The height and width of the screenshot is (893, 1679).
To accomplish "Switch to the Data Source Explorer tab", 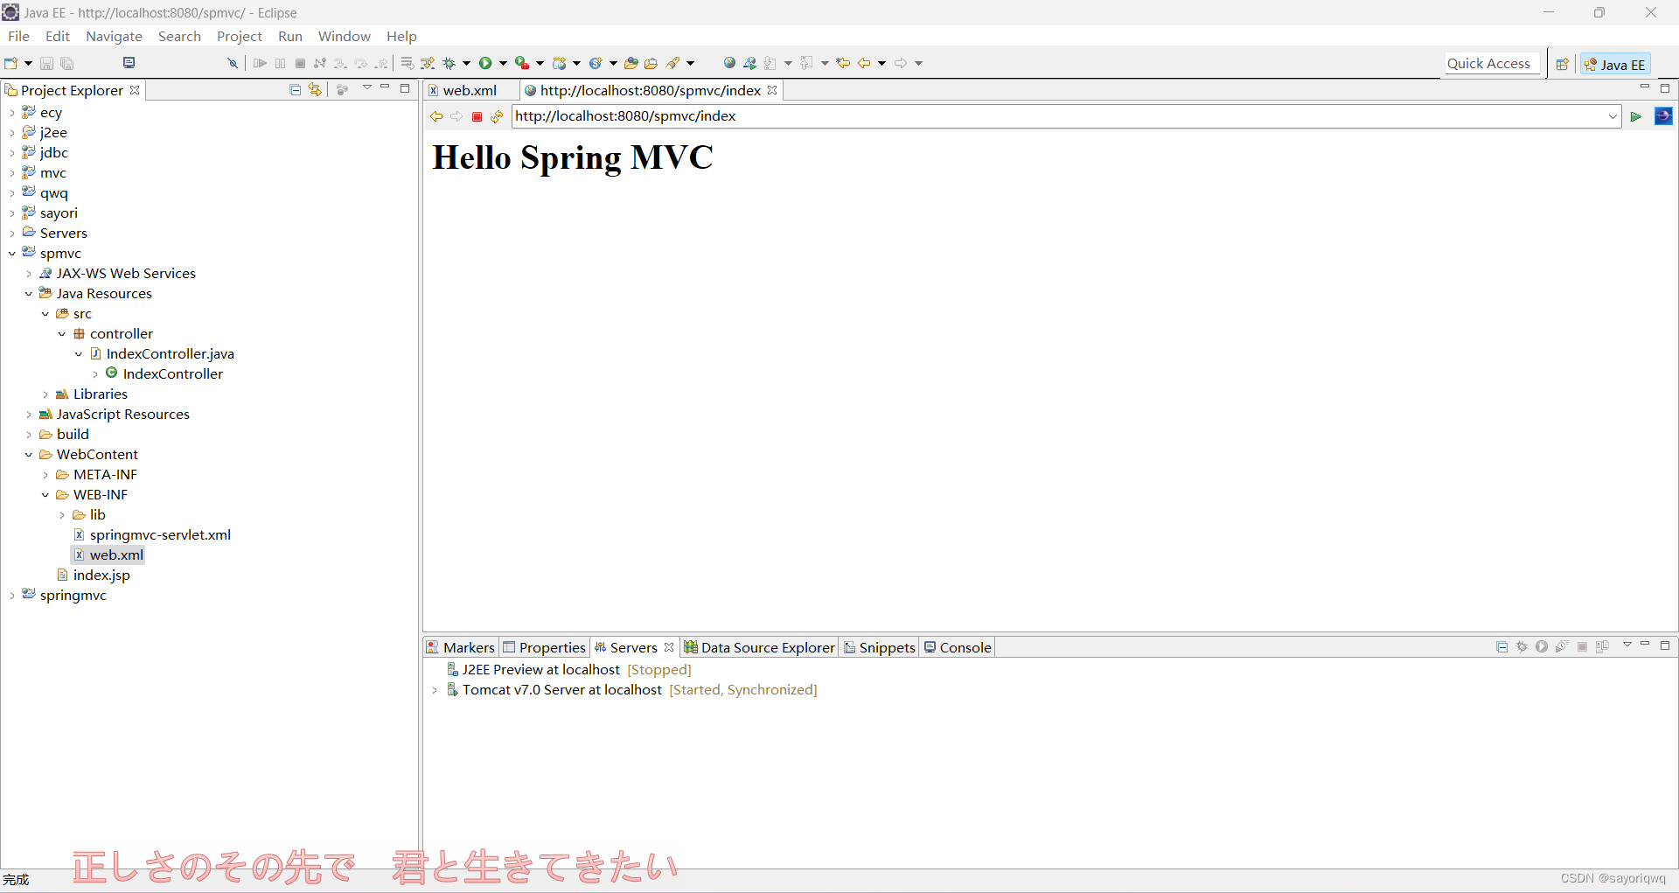I will [x=759, y=647].
